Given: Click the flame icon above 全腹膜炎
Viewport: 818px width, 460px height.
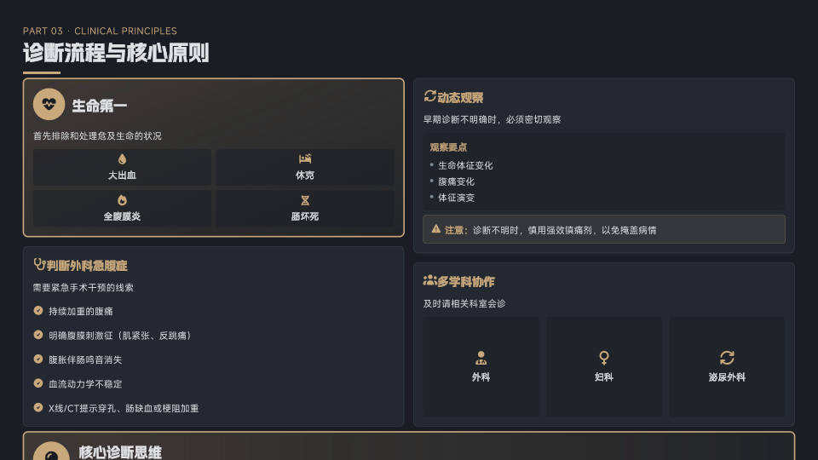Looking at the screenshot, I should point(122,200).
